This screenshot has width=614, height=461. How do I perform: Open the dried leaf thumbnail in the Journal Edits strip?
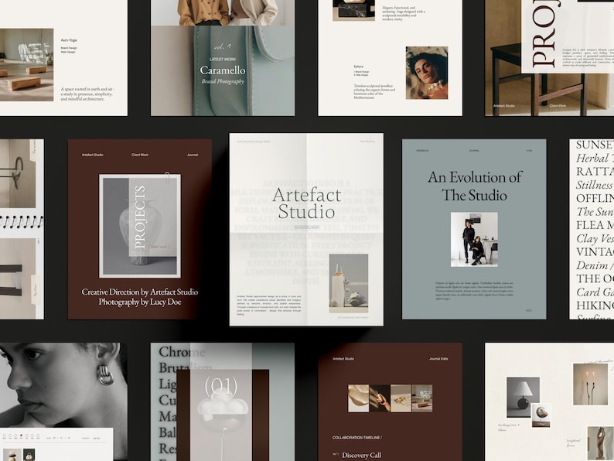coord(358,398)
